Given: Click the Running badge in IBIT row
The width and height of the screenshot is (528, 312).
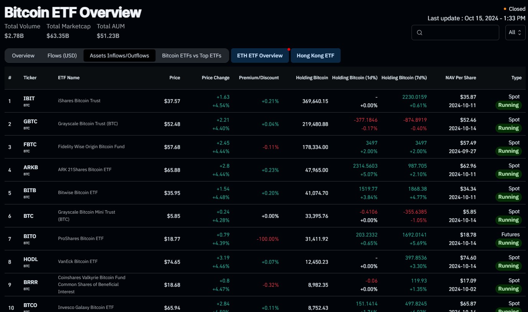Looking at the screenshot, I should coord(508,105).
